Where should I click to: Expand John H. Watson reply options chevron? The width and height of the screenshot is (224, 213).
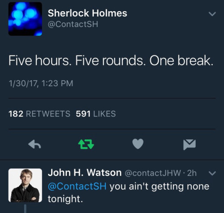(212, 173)
